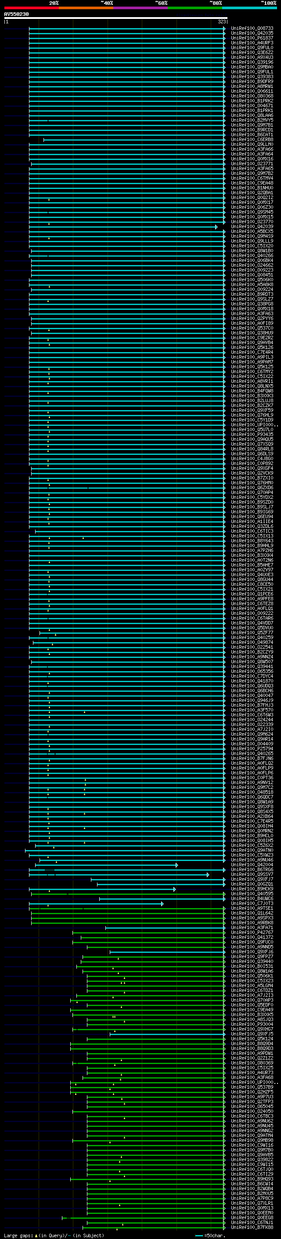Click hit label UniRef100_A3FA71
The width and height of the screenshot is (281, 1239).
pyautogui.click(x=252, y=928)
